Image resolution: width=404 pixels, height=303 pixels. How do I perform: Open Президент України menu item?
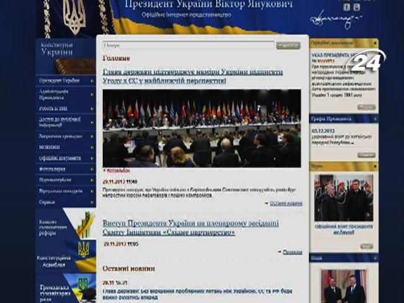click(x=59, y=81)
